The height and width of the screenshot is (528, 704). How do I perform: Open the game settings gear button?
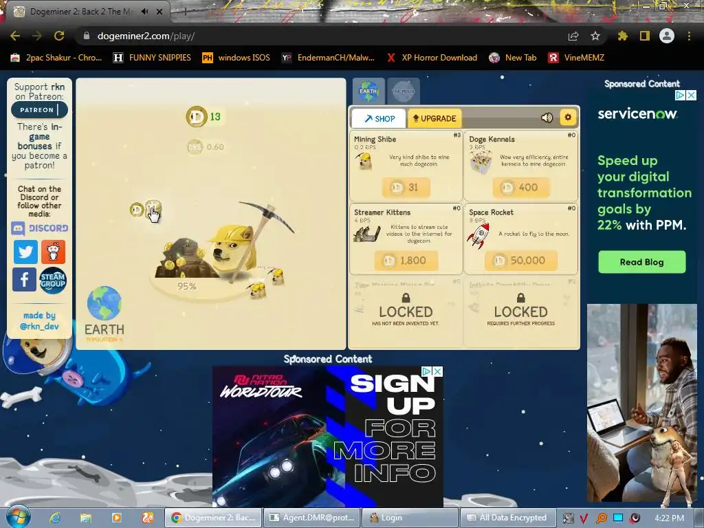click(568, 118)
